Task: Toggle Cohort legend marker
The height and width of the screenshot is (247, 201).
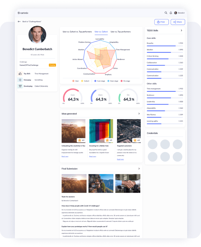Action: click(82, 81)
